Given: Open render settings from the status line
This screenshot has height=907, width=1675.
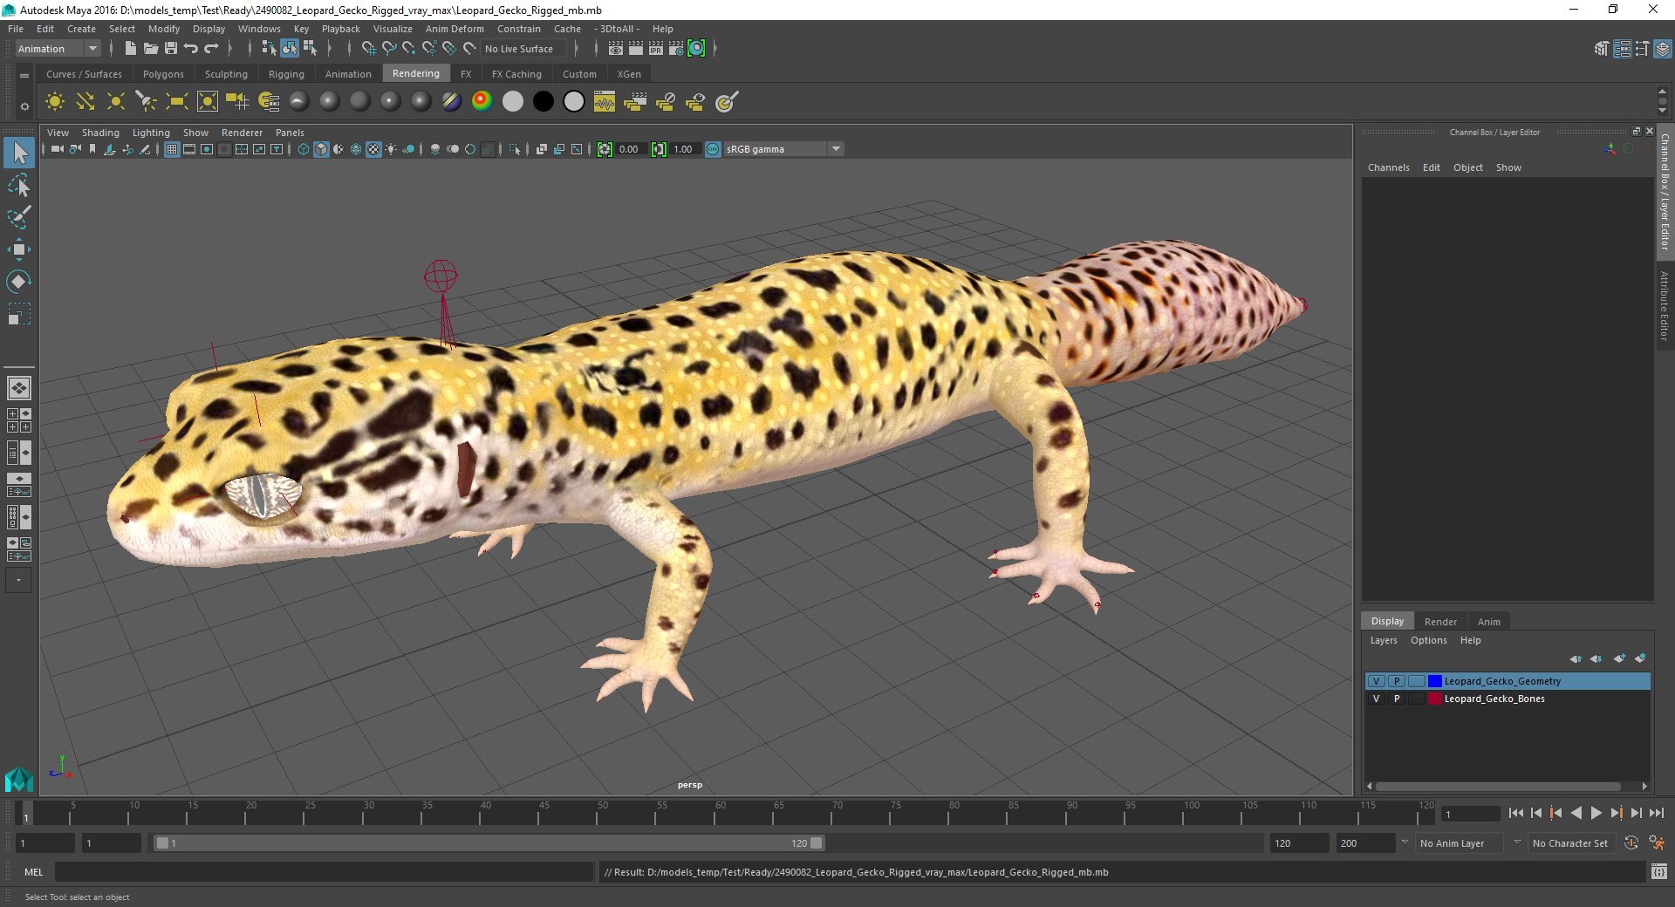Looking at the screenshot, I should [x=676, y=49].
